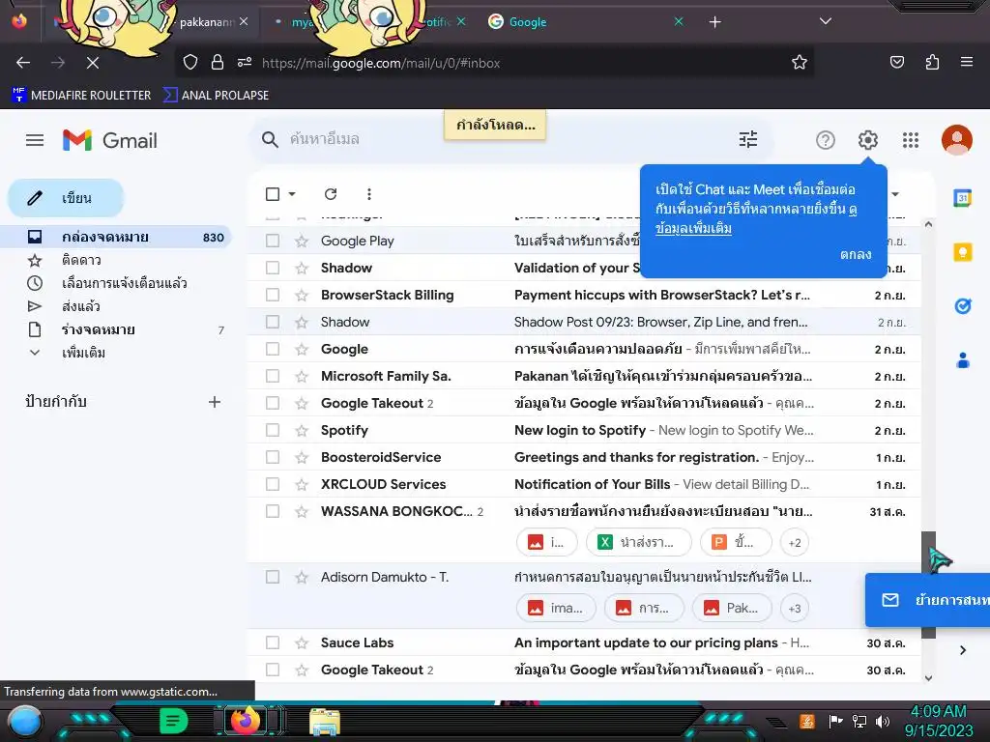Star the Sauce Labs email
This screenshot has width=990, height=742.
click(x=302, y=642)
